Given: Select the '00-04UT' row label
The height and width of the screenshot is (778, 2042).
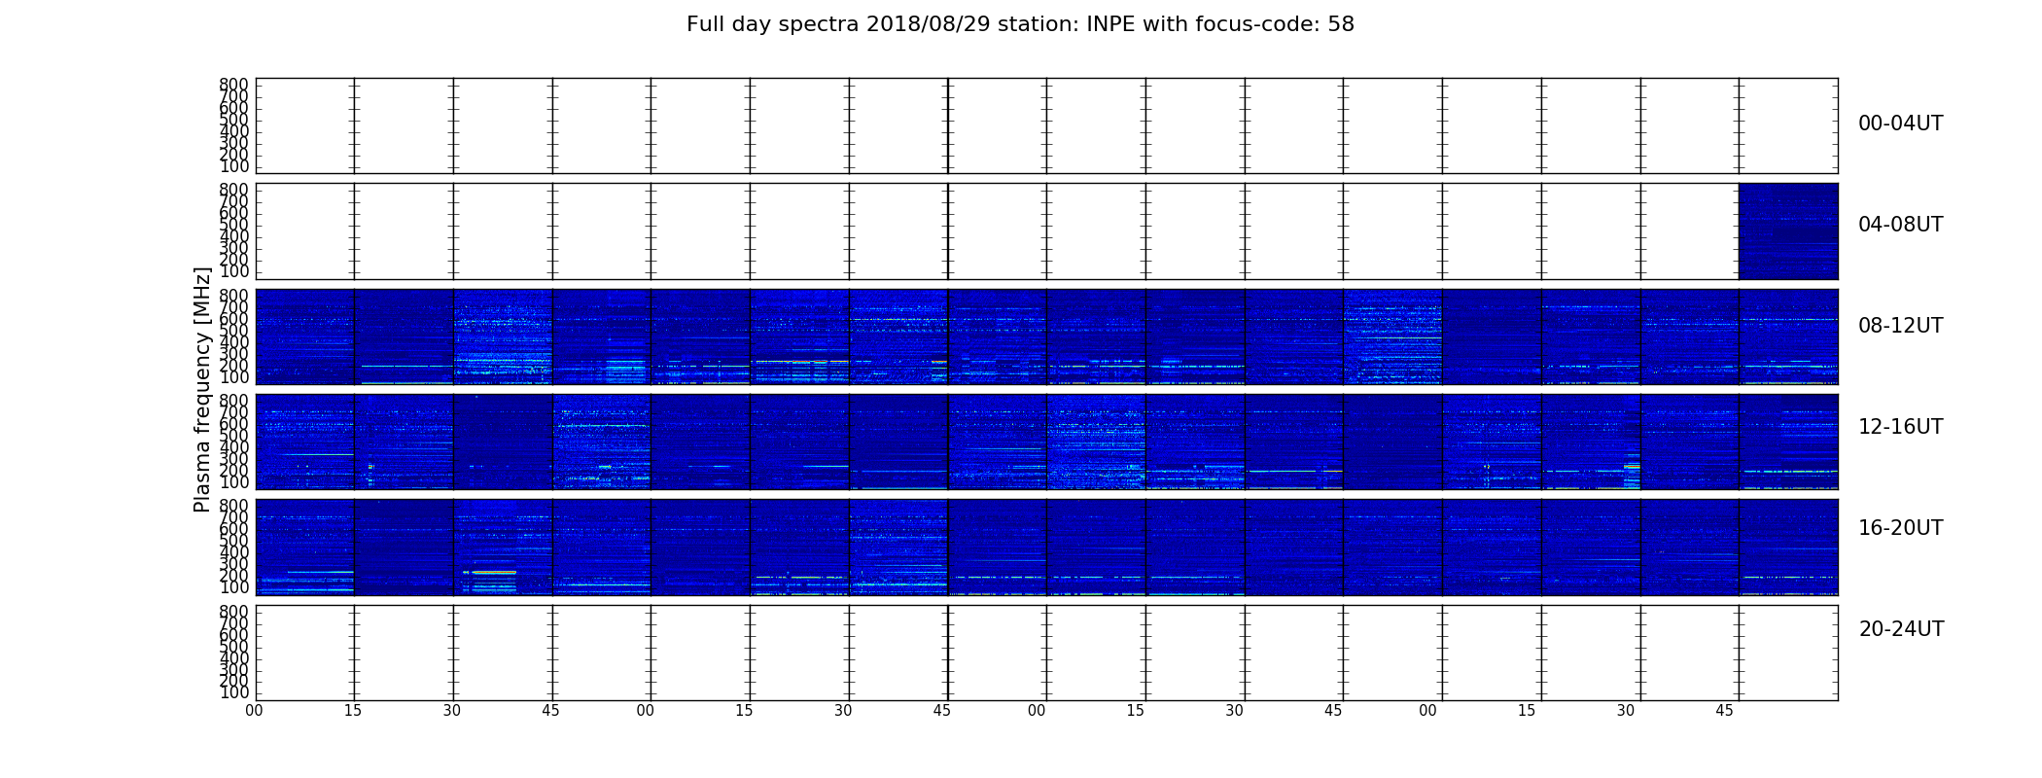Looking at the screenshot, I should [1900, 124].
